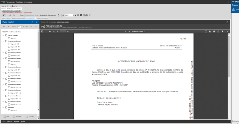The height and width of the screenshot is (124, 239).
Task: Go to first page in Pasta Digital
Action: click(4, 27)
